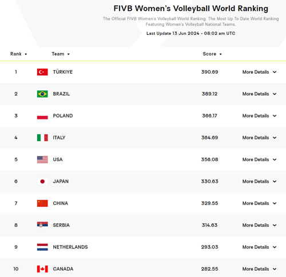Screen dimensions: 286x277
Task: Sort the table by Score column
Action: click(212, 54)
